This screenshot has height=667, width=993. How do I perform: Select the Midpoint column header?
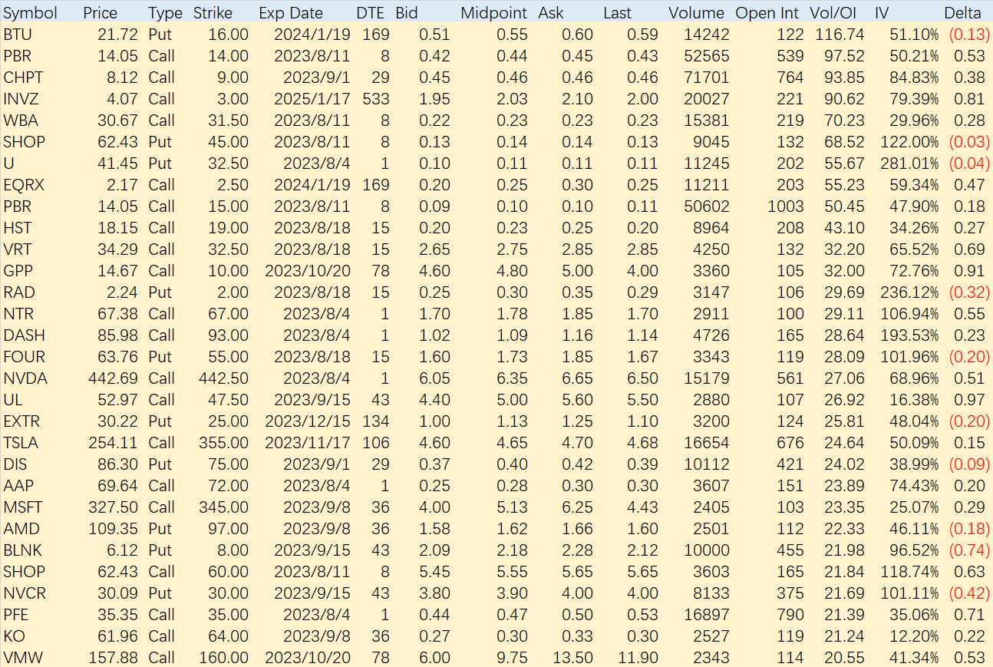click(x=494, y=13)
